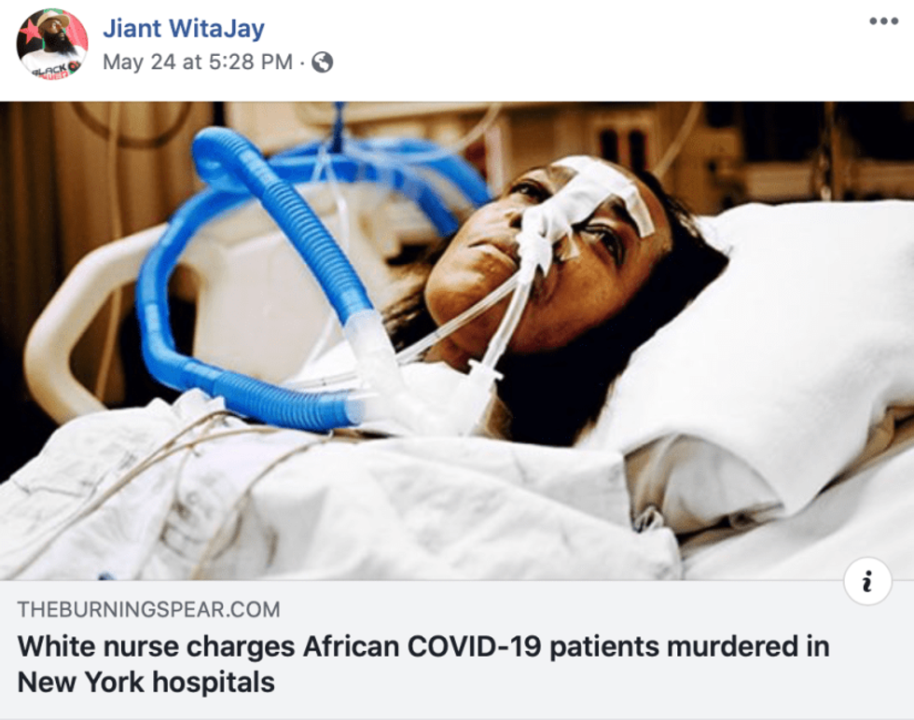
Task: Click the public globe privacy icon
Action: pyautogui.click(x=323, y=62)
